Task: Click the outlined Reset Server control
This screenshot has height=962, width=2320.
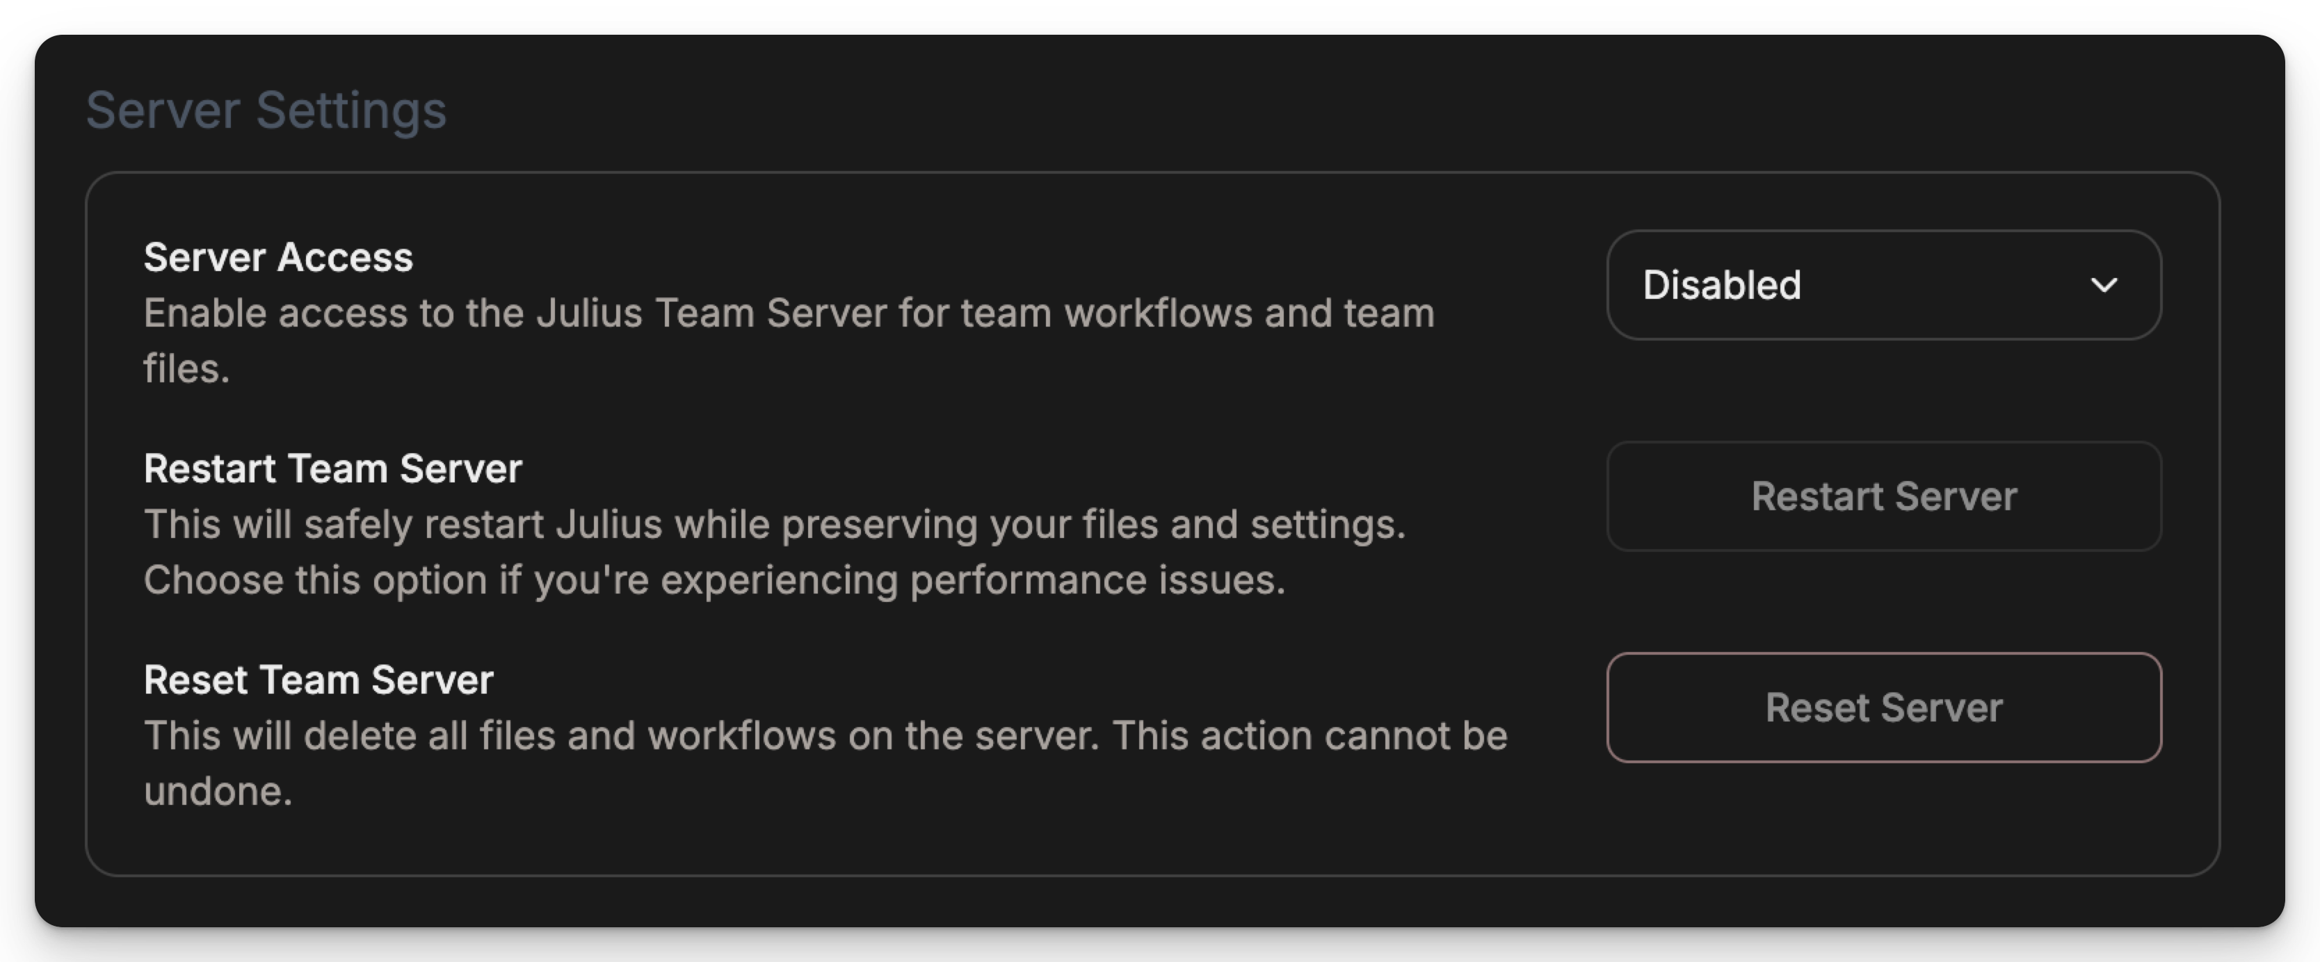Action: (x=1883, y=708)
